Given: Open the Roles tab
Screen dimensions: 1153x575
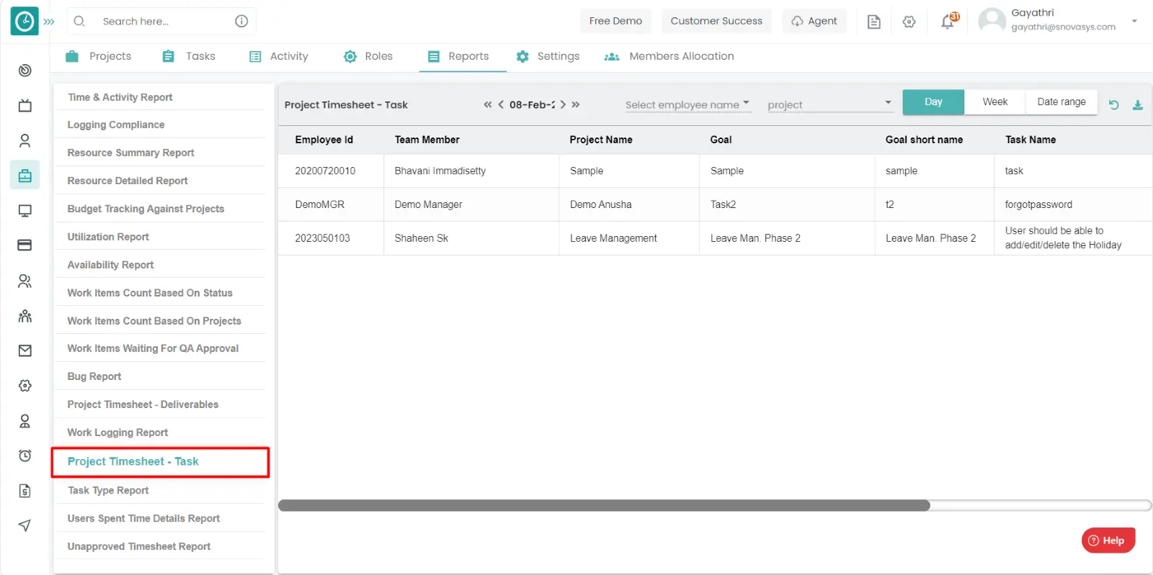Looking at the screenshot, I should click(x=368, y=56).
